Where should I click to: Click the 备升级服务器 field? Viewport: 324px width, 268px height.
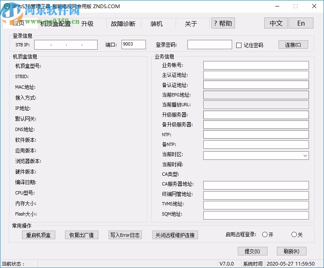tap(256, 124)
